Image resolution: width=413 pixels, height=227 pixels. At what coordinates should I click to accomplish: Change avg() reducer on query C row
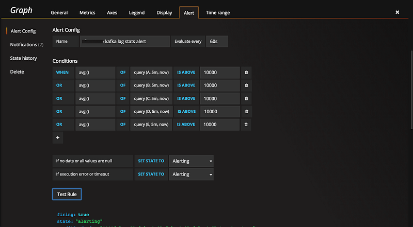[x=96, y=98]
